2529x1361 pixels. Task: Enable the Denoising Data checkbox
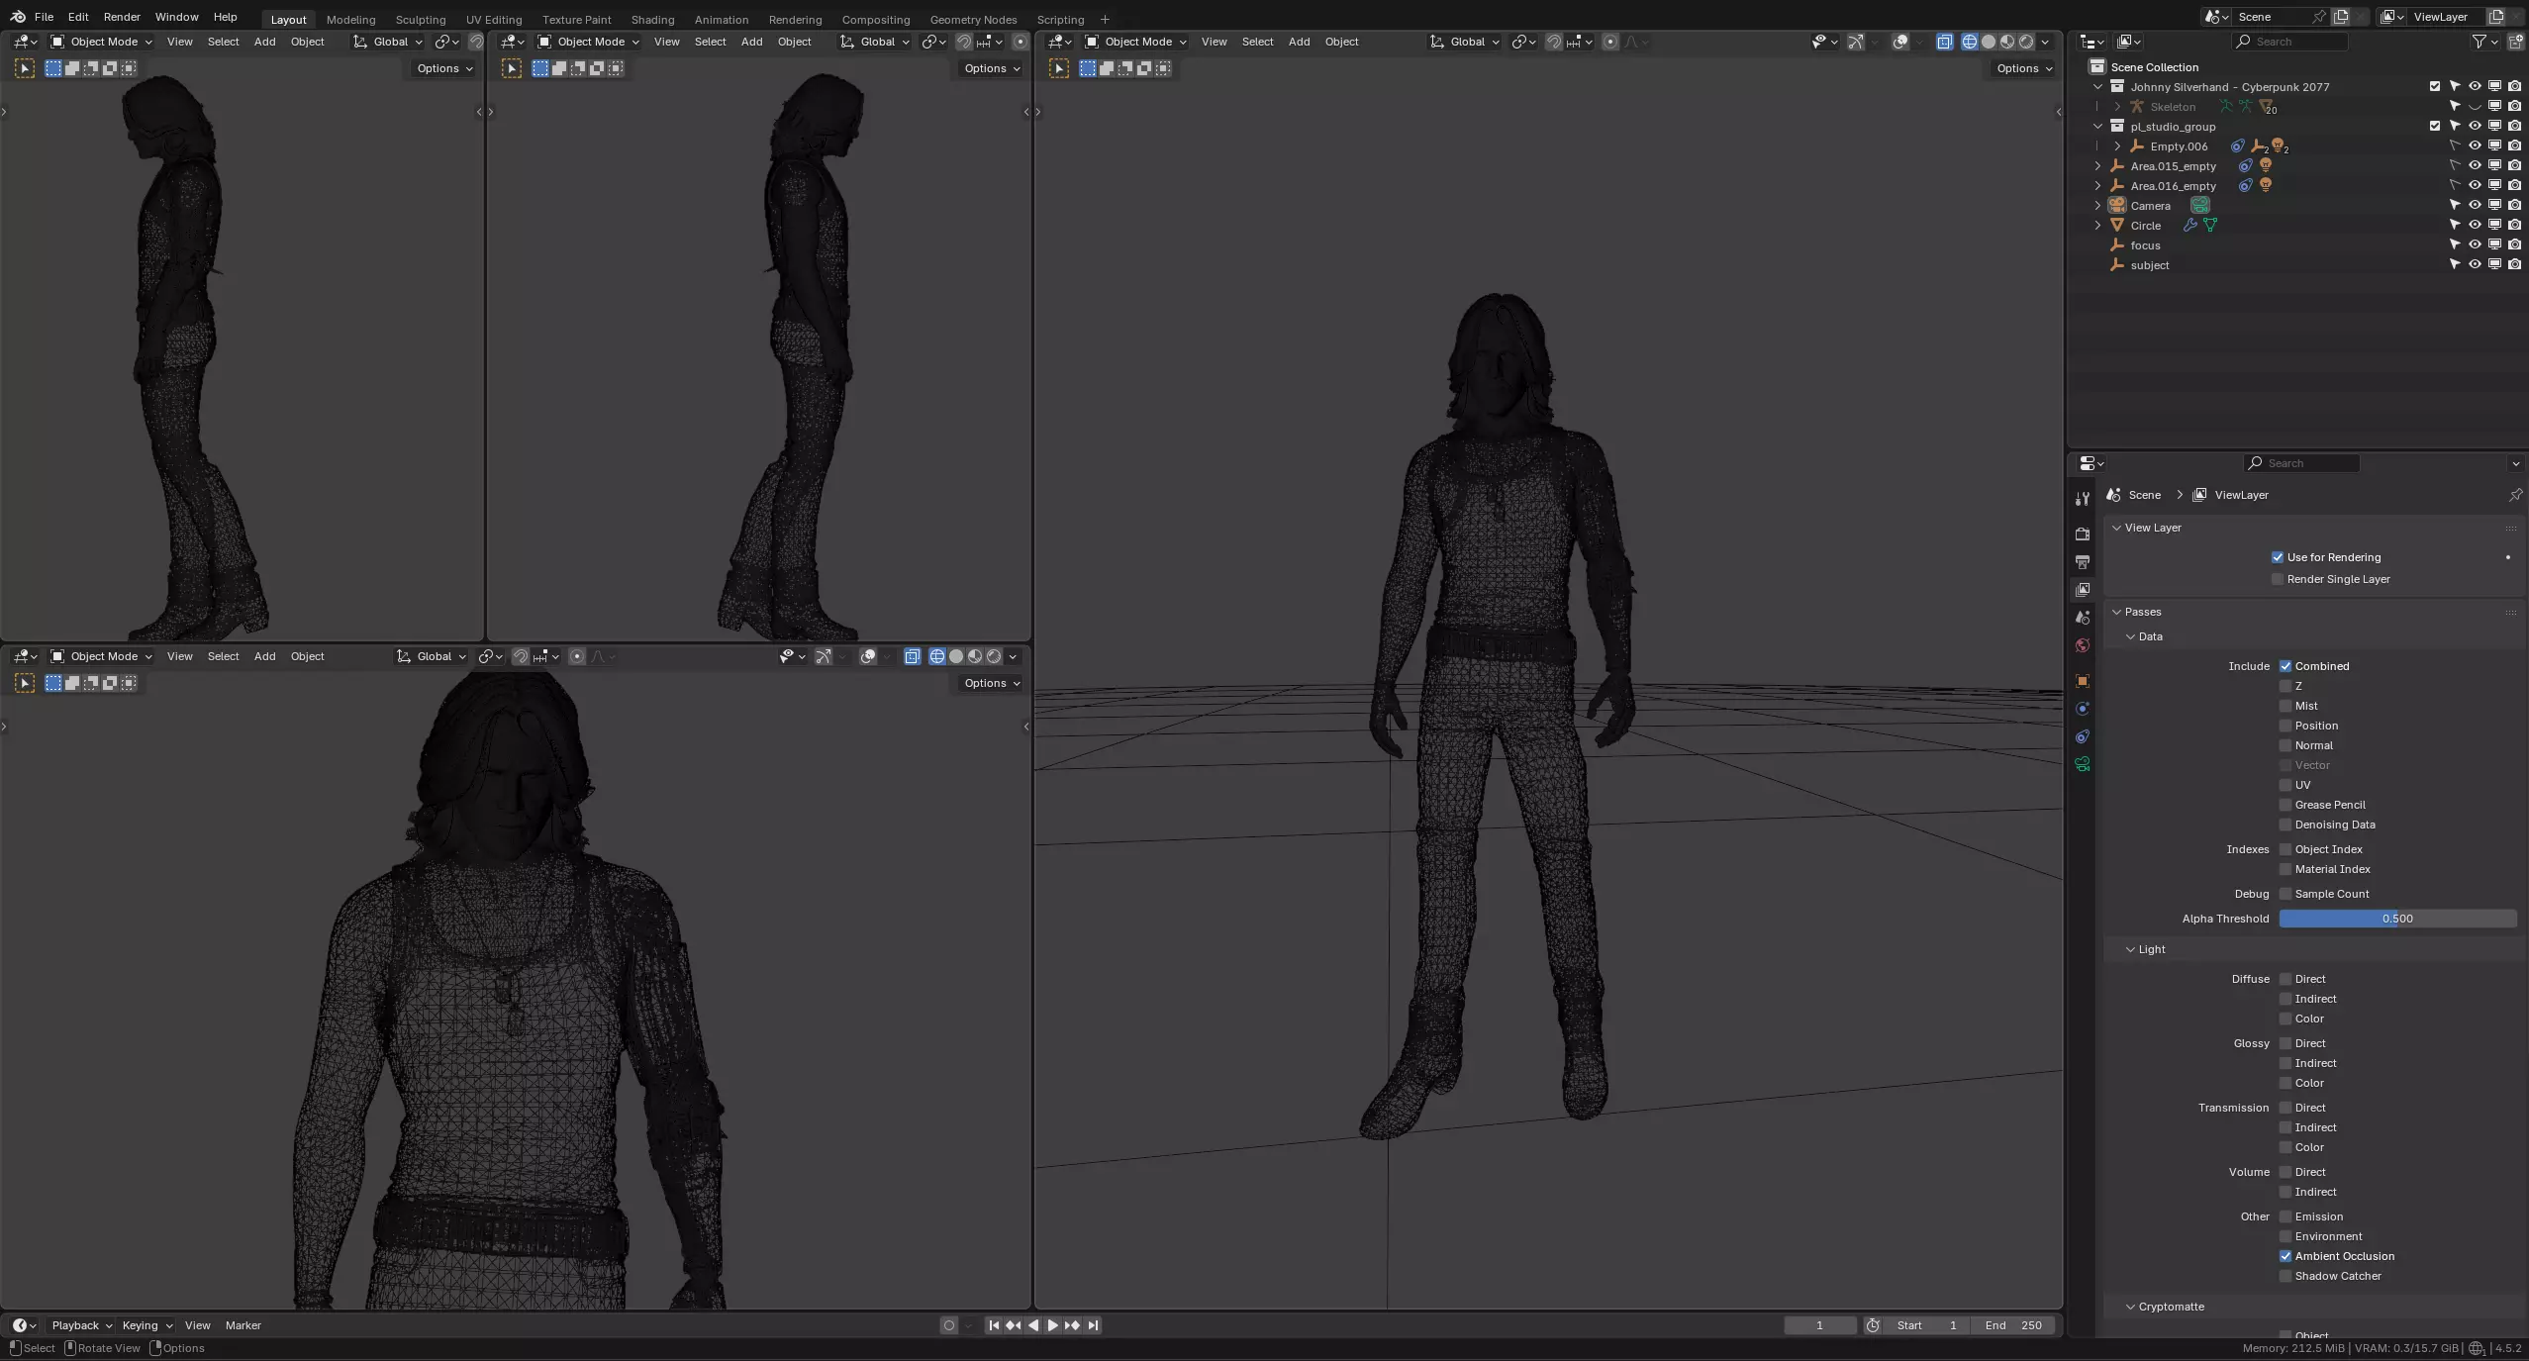coord(2286,825)
